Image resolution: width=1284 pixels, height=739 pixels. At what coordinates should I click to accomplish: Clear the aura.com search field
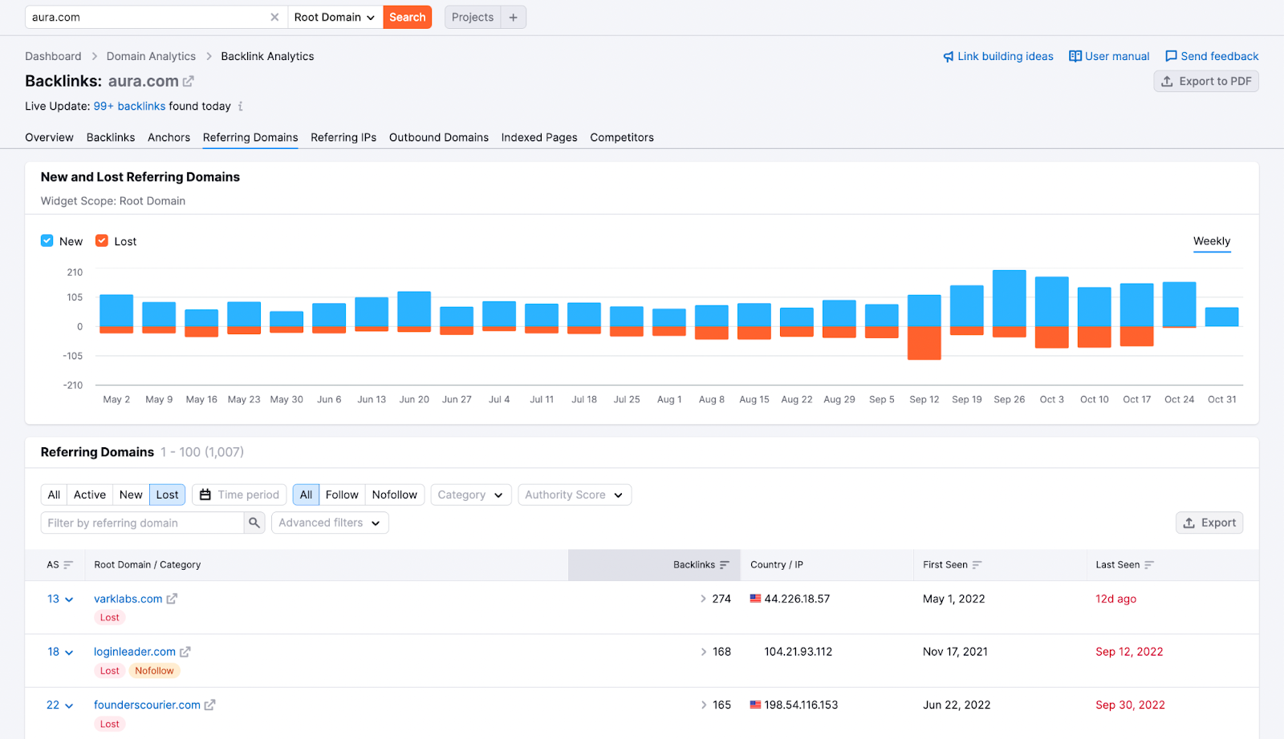[x=274, y=17]
